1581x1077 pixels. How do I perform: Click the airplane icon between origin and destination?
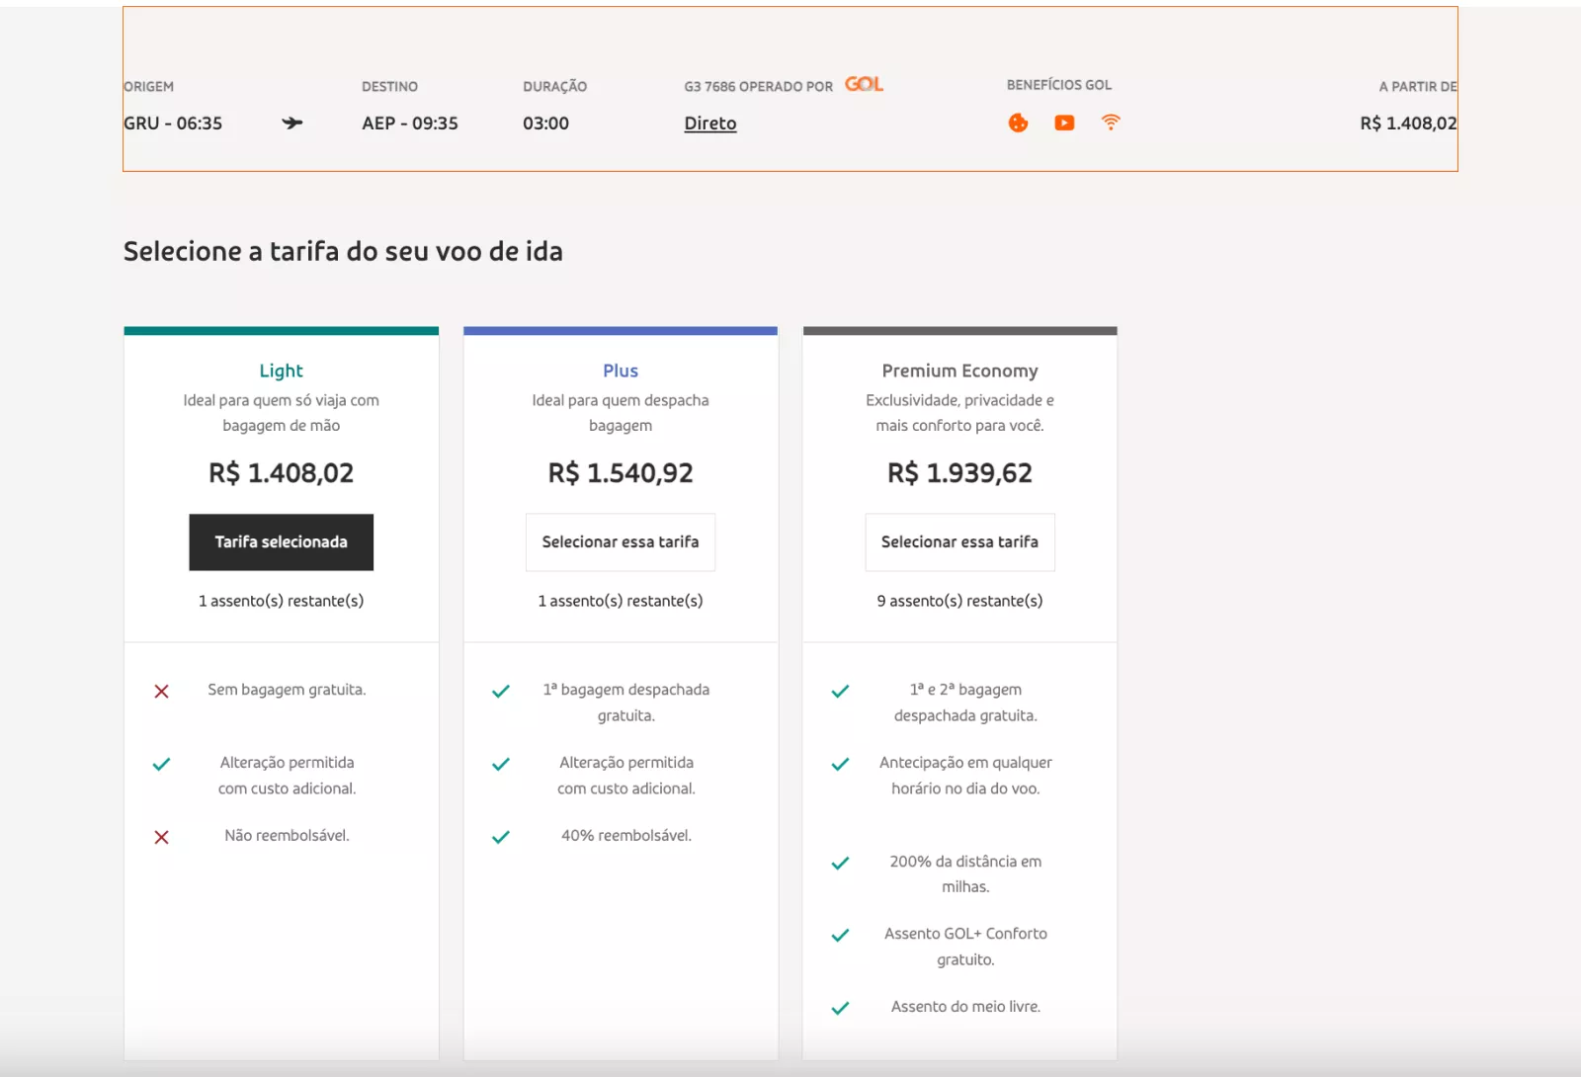(x=292, y=124)
